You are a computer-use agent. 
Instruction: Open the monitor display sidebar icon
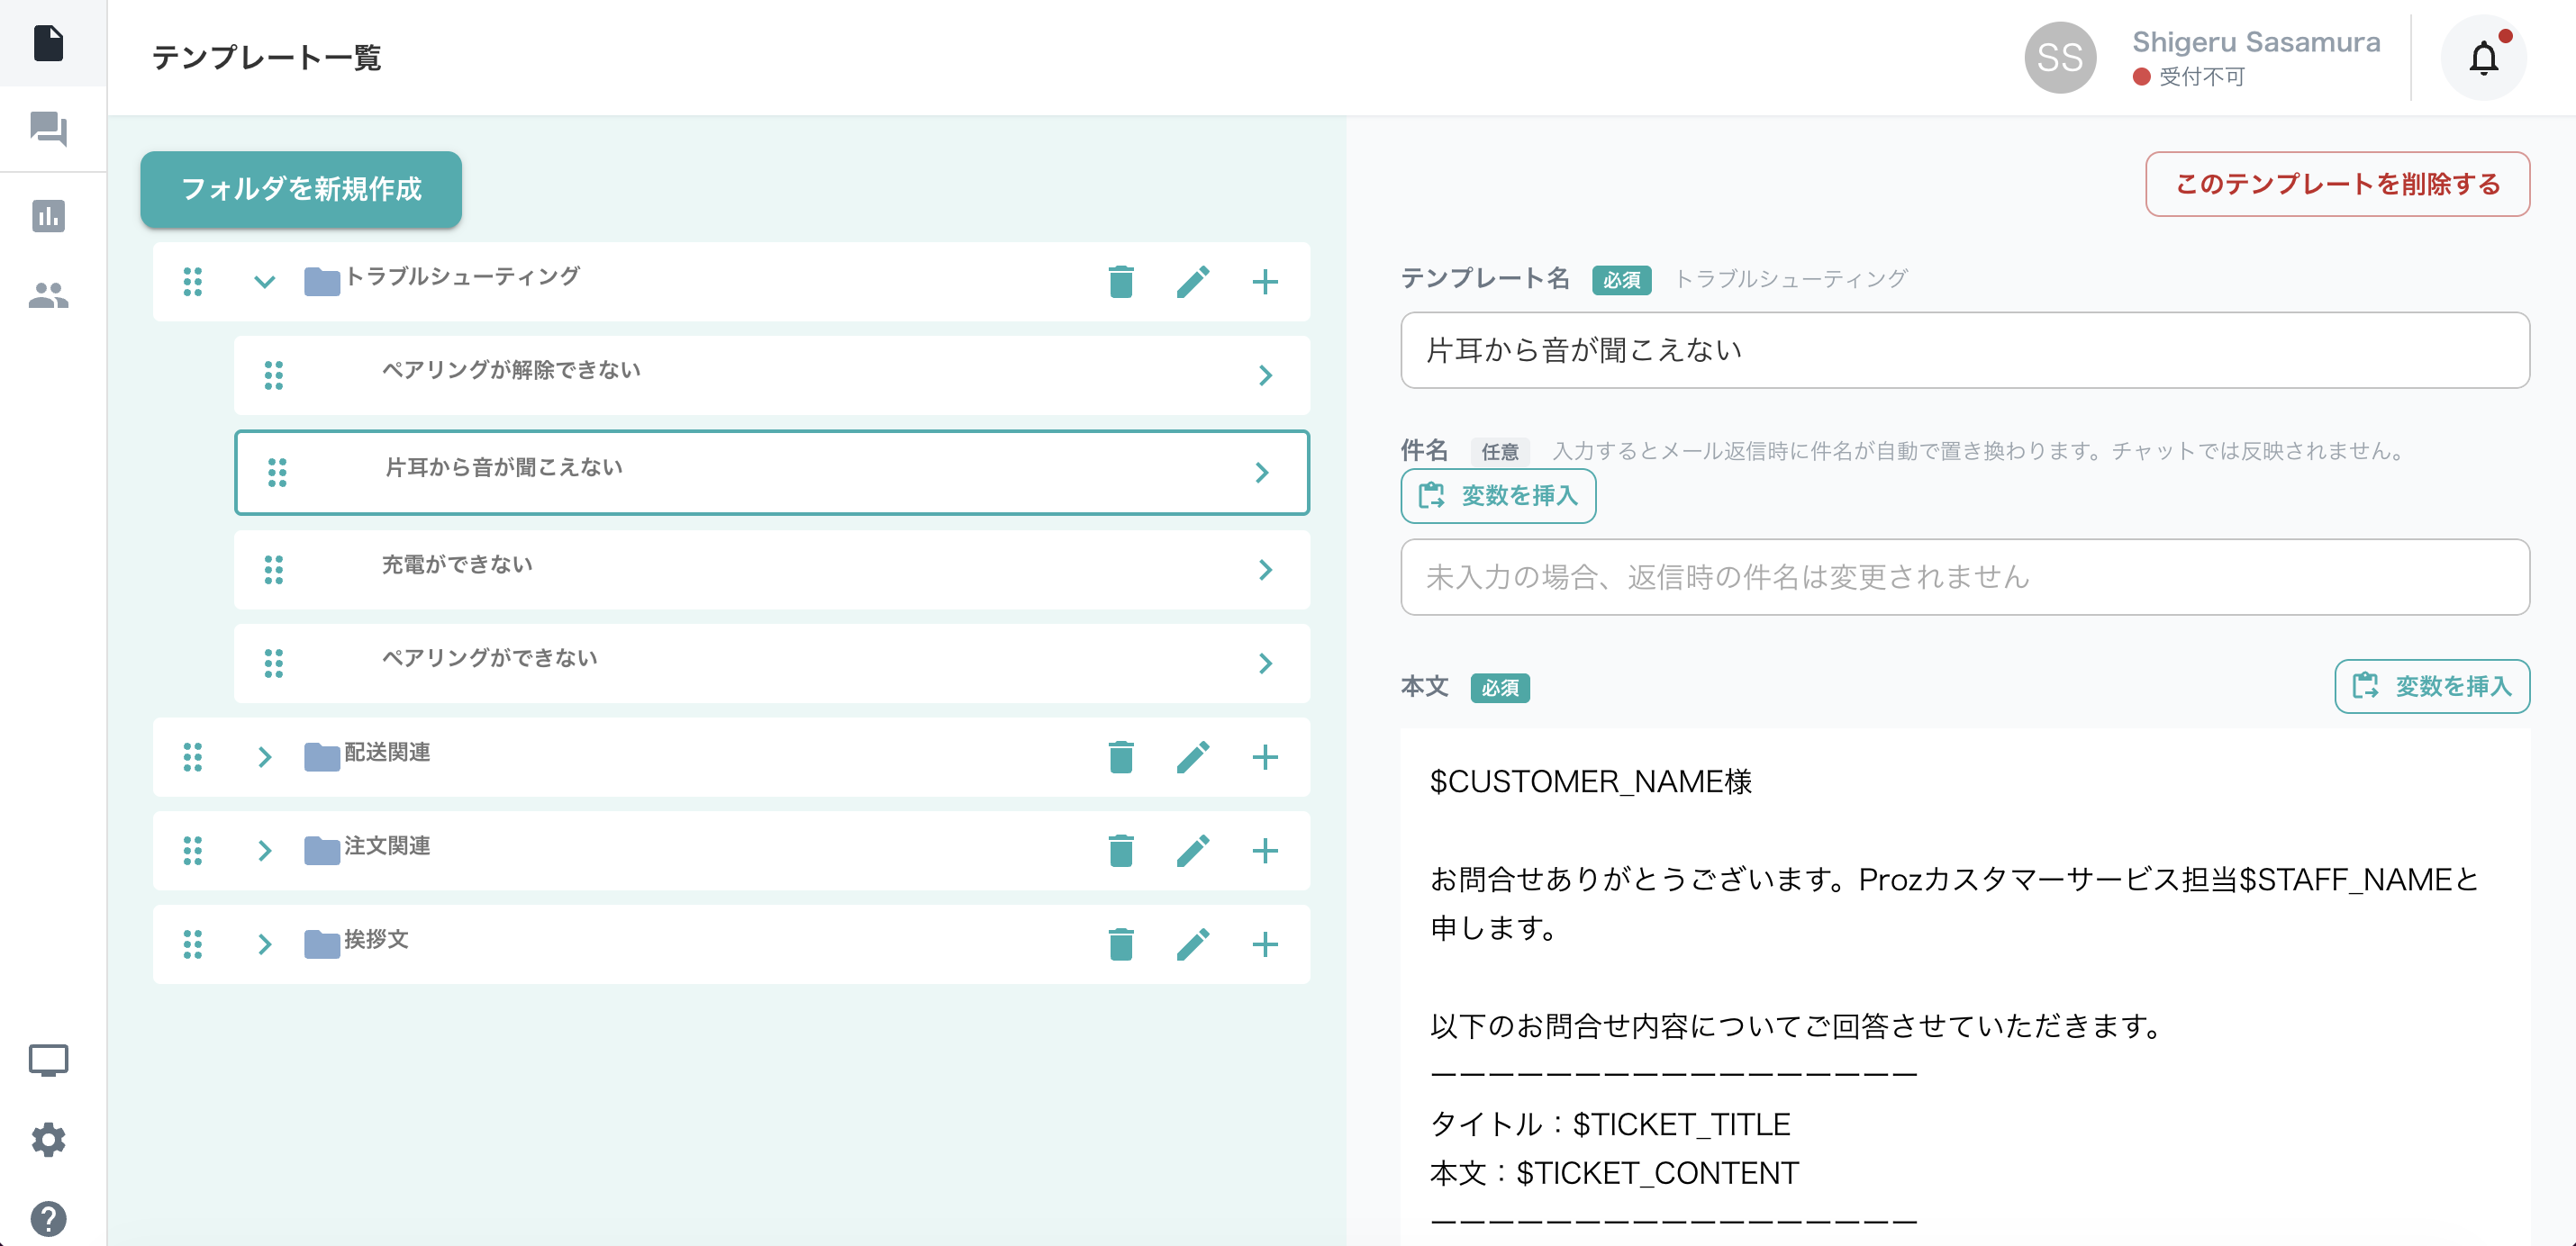pos(48,1061)
